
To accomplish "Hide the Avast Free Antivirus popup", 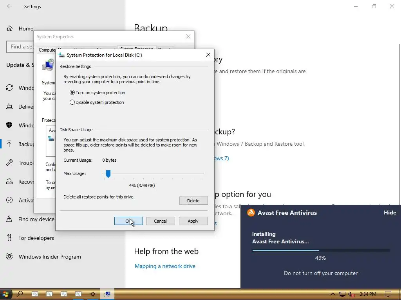I will [390, 212].
